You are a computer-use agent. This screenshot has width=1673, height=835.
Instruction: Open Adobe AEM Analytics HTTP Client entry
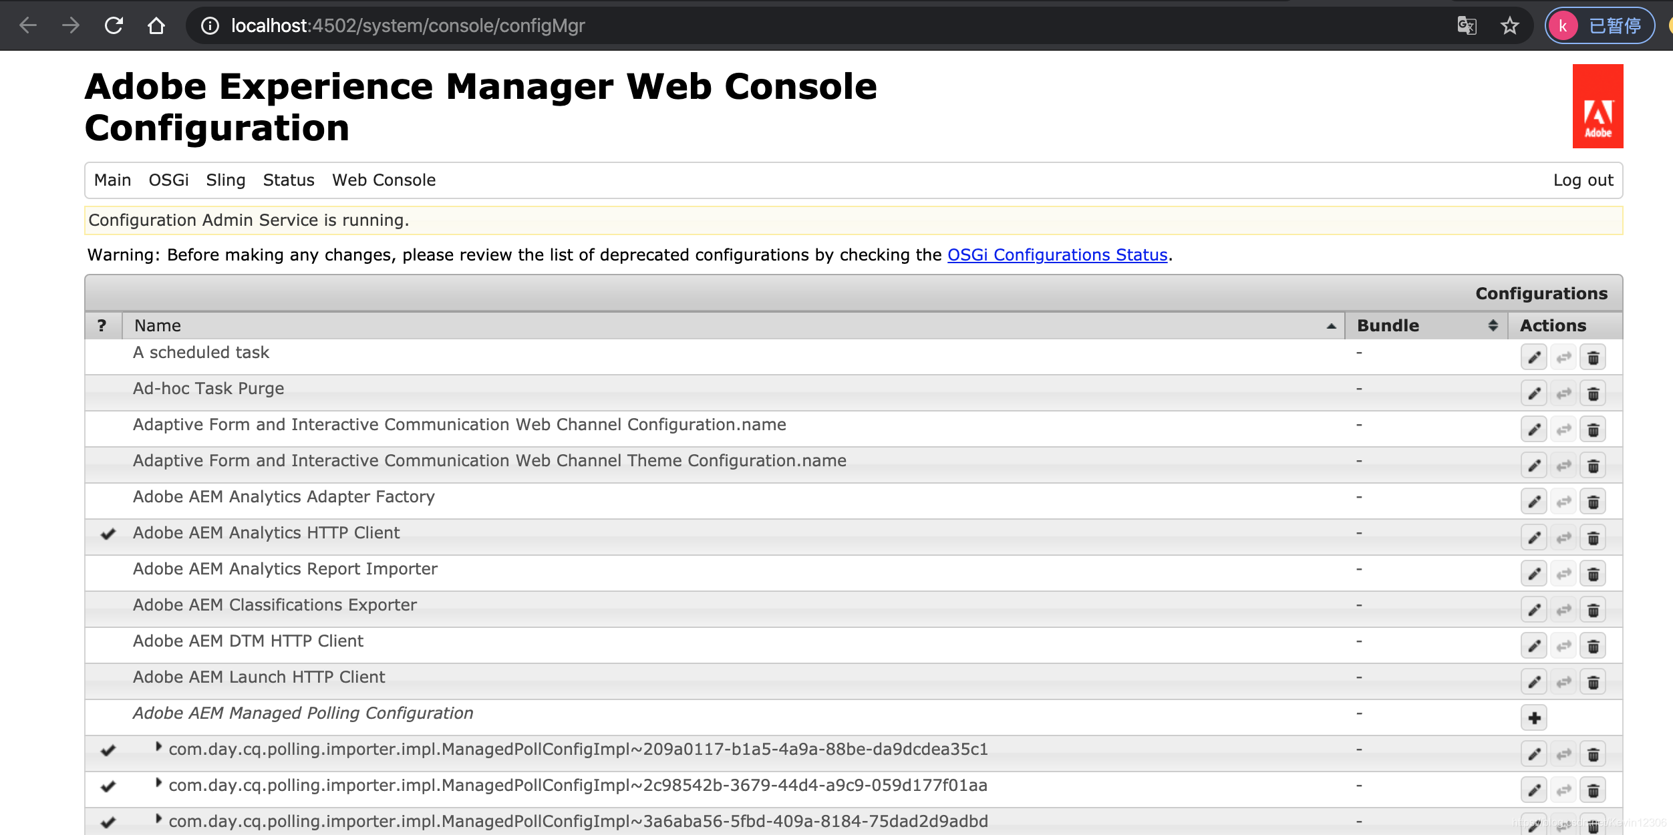pos(266,533)
